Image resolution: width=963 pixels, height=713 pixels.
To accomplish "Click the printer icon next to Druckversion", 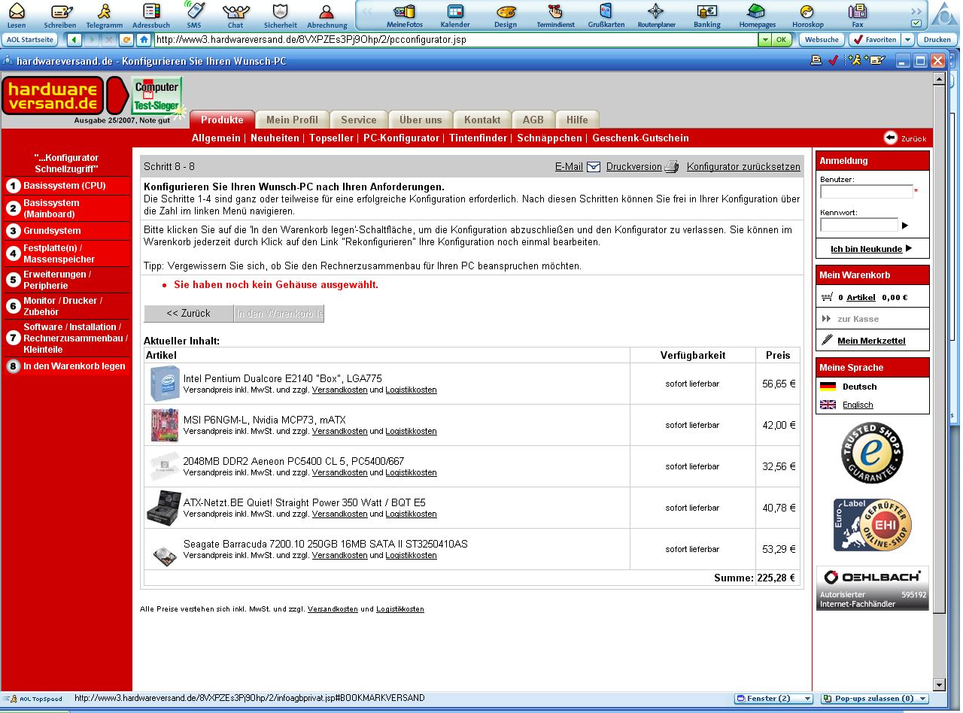I will pos(671,167).
